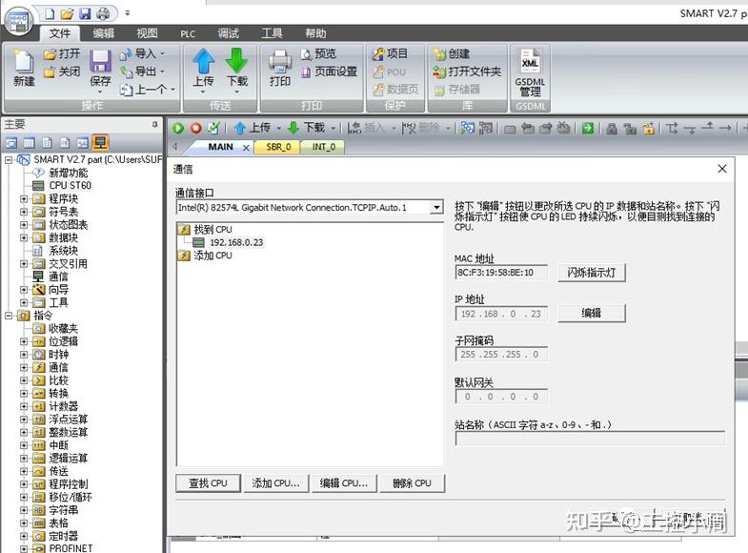Click the 打印 (Print) ribbon icon

[279, 69]
